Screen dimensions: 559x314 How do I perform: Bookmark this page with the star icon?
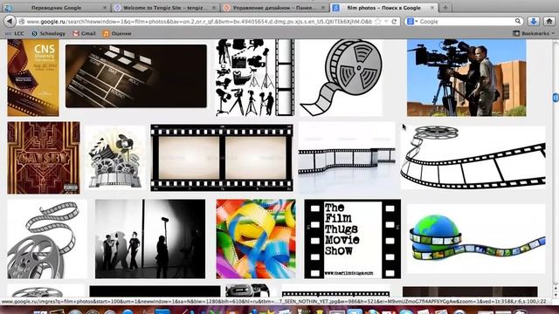click(378, 22)
